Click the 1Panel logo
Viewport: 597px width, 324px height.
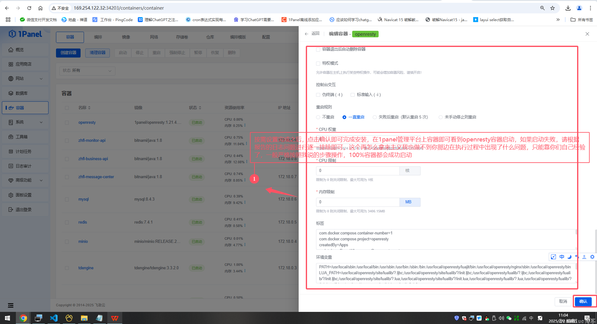26,34
